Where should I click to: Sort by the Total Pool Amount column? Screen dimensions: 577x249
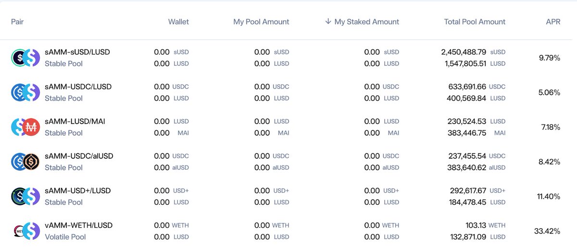click(475, 22)
